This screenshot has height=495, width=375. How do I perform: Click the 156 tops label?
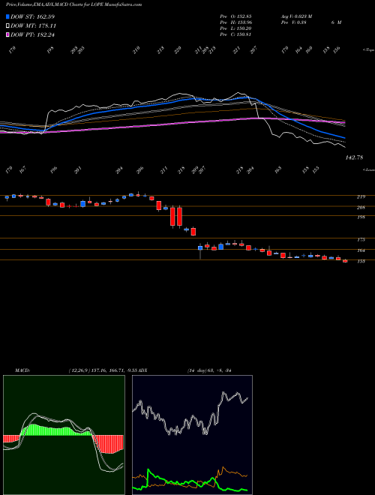tap(337, 49)
